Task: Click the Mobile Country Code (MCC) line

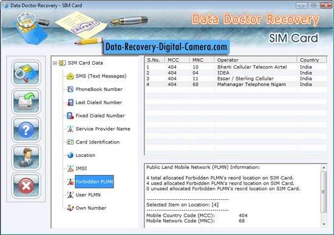Action: pyautogui.click(x=197, y=216)
